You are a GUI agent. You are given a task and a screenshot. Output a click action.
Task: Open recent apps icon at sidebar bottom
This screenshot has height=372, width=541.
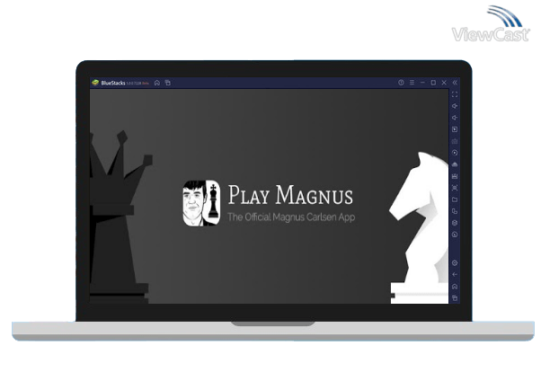455,298
